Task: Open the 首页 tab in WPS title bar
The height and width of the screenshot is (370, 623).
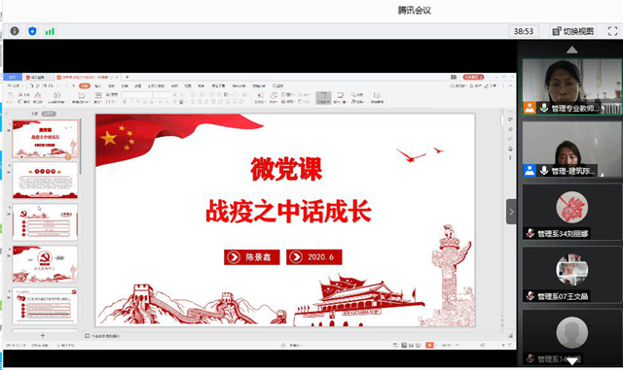Action: [x=13, y=77]
